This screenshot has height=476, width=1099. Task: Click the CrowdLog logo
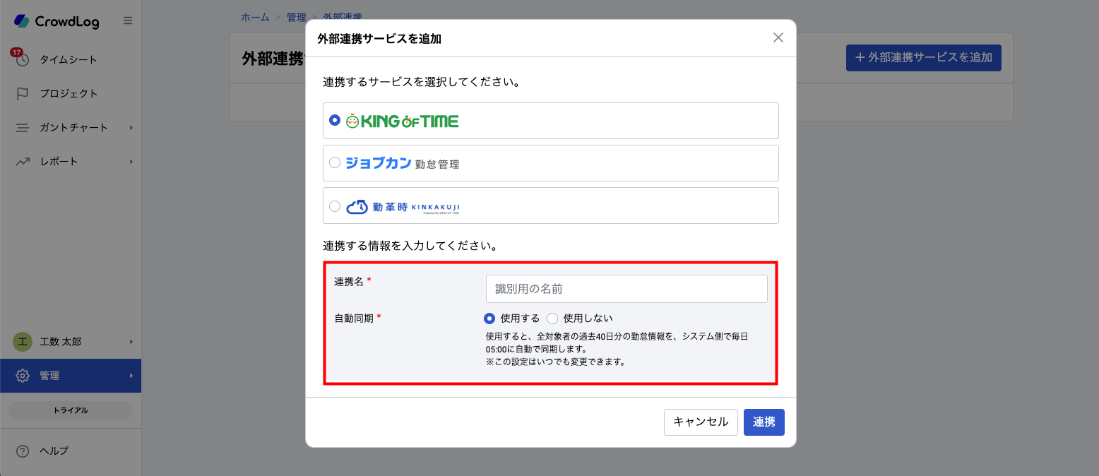click(57, 21)
